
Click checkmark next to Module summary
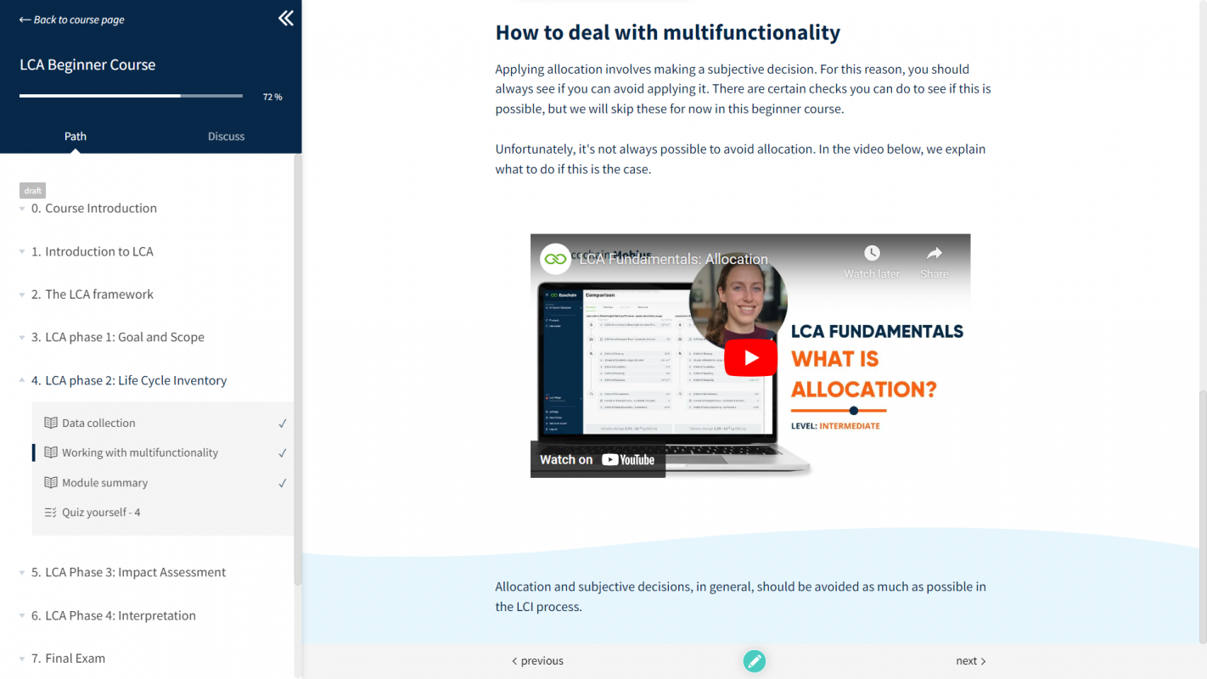tap(283, 483)
